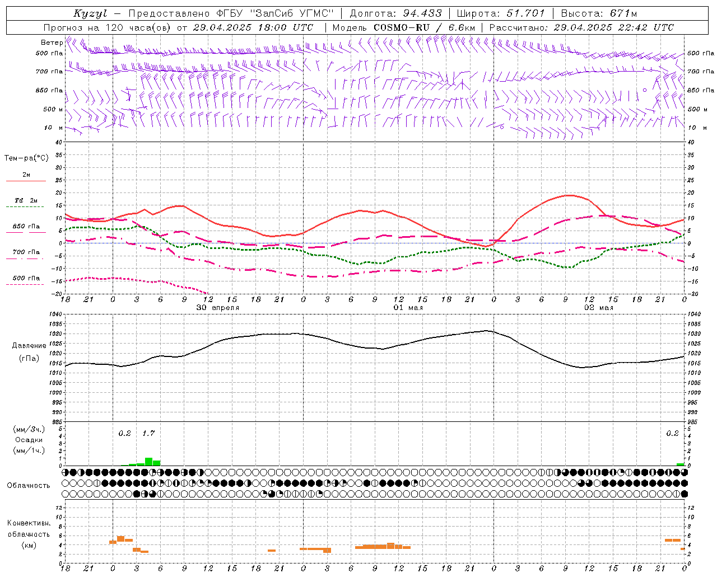Select the provider text ФГБУ "ЗапСиб УГМС"
717x573 pixels.
point(274,13)
